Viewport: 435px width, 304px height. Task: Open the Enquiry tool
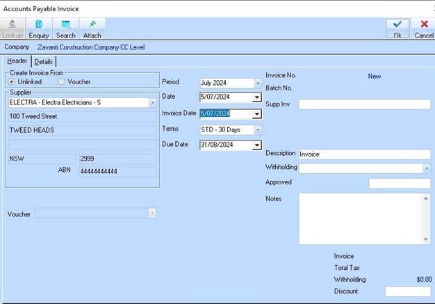click(39, 28)
